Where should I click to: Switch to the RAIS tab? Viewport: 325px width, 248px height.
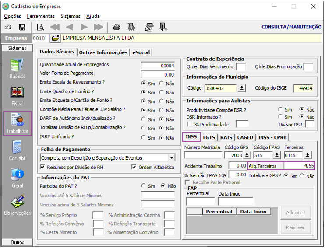pos(226,137)
